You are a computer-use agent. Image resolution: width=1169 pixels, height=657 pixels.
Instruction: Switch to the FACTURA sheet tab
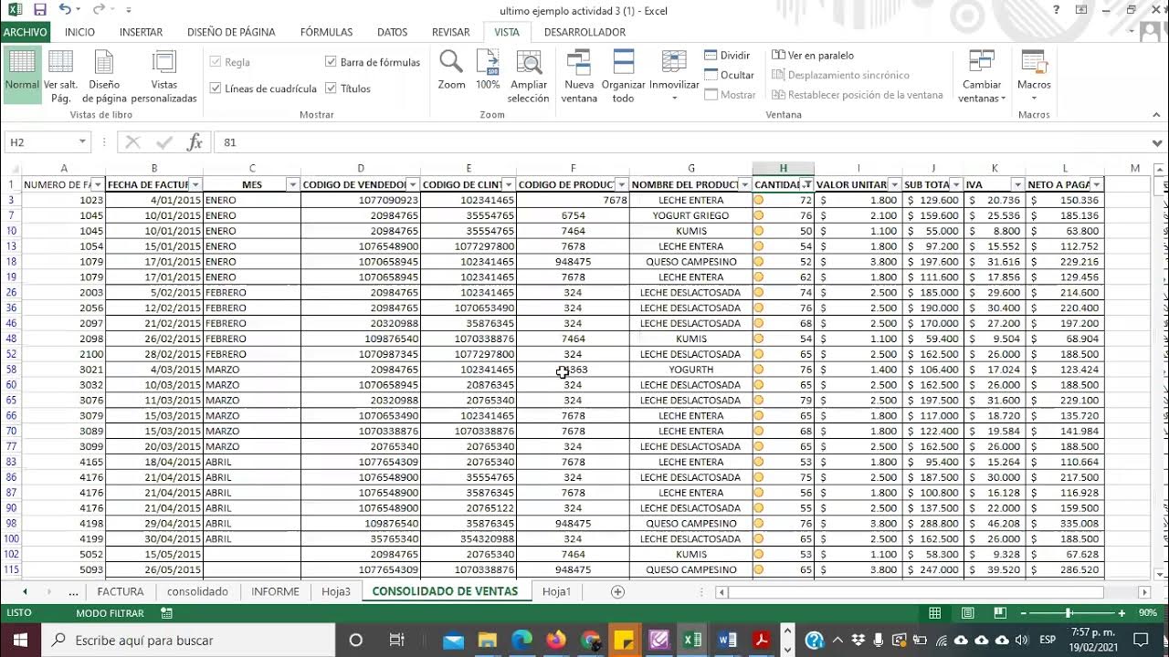coord(121,591)
